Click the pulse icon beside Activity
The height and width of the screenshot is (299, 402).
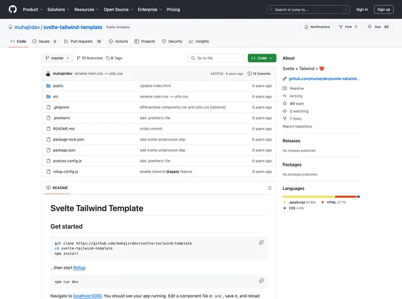[285, 96]
